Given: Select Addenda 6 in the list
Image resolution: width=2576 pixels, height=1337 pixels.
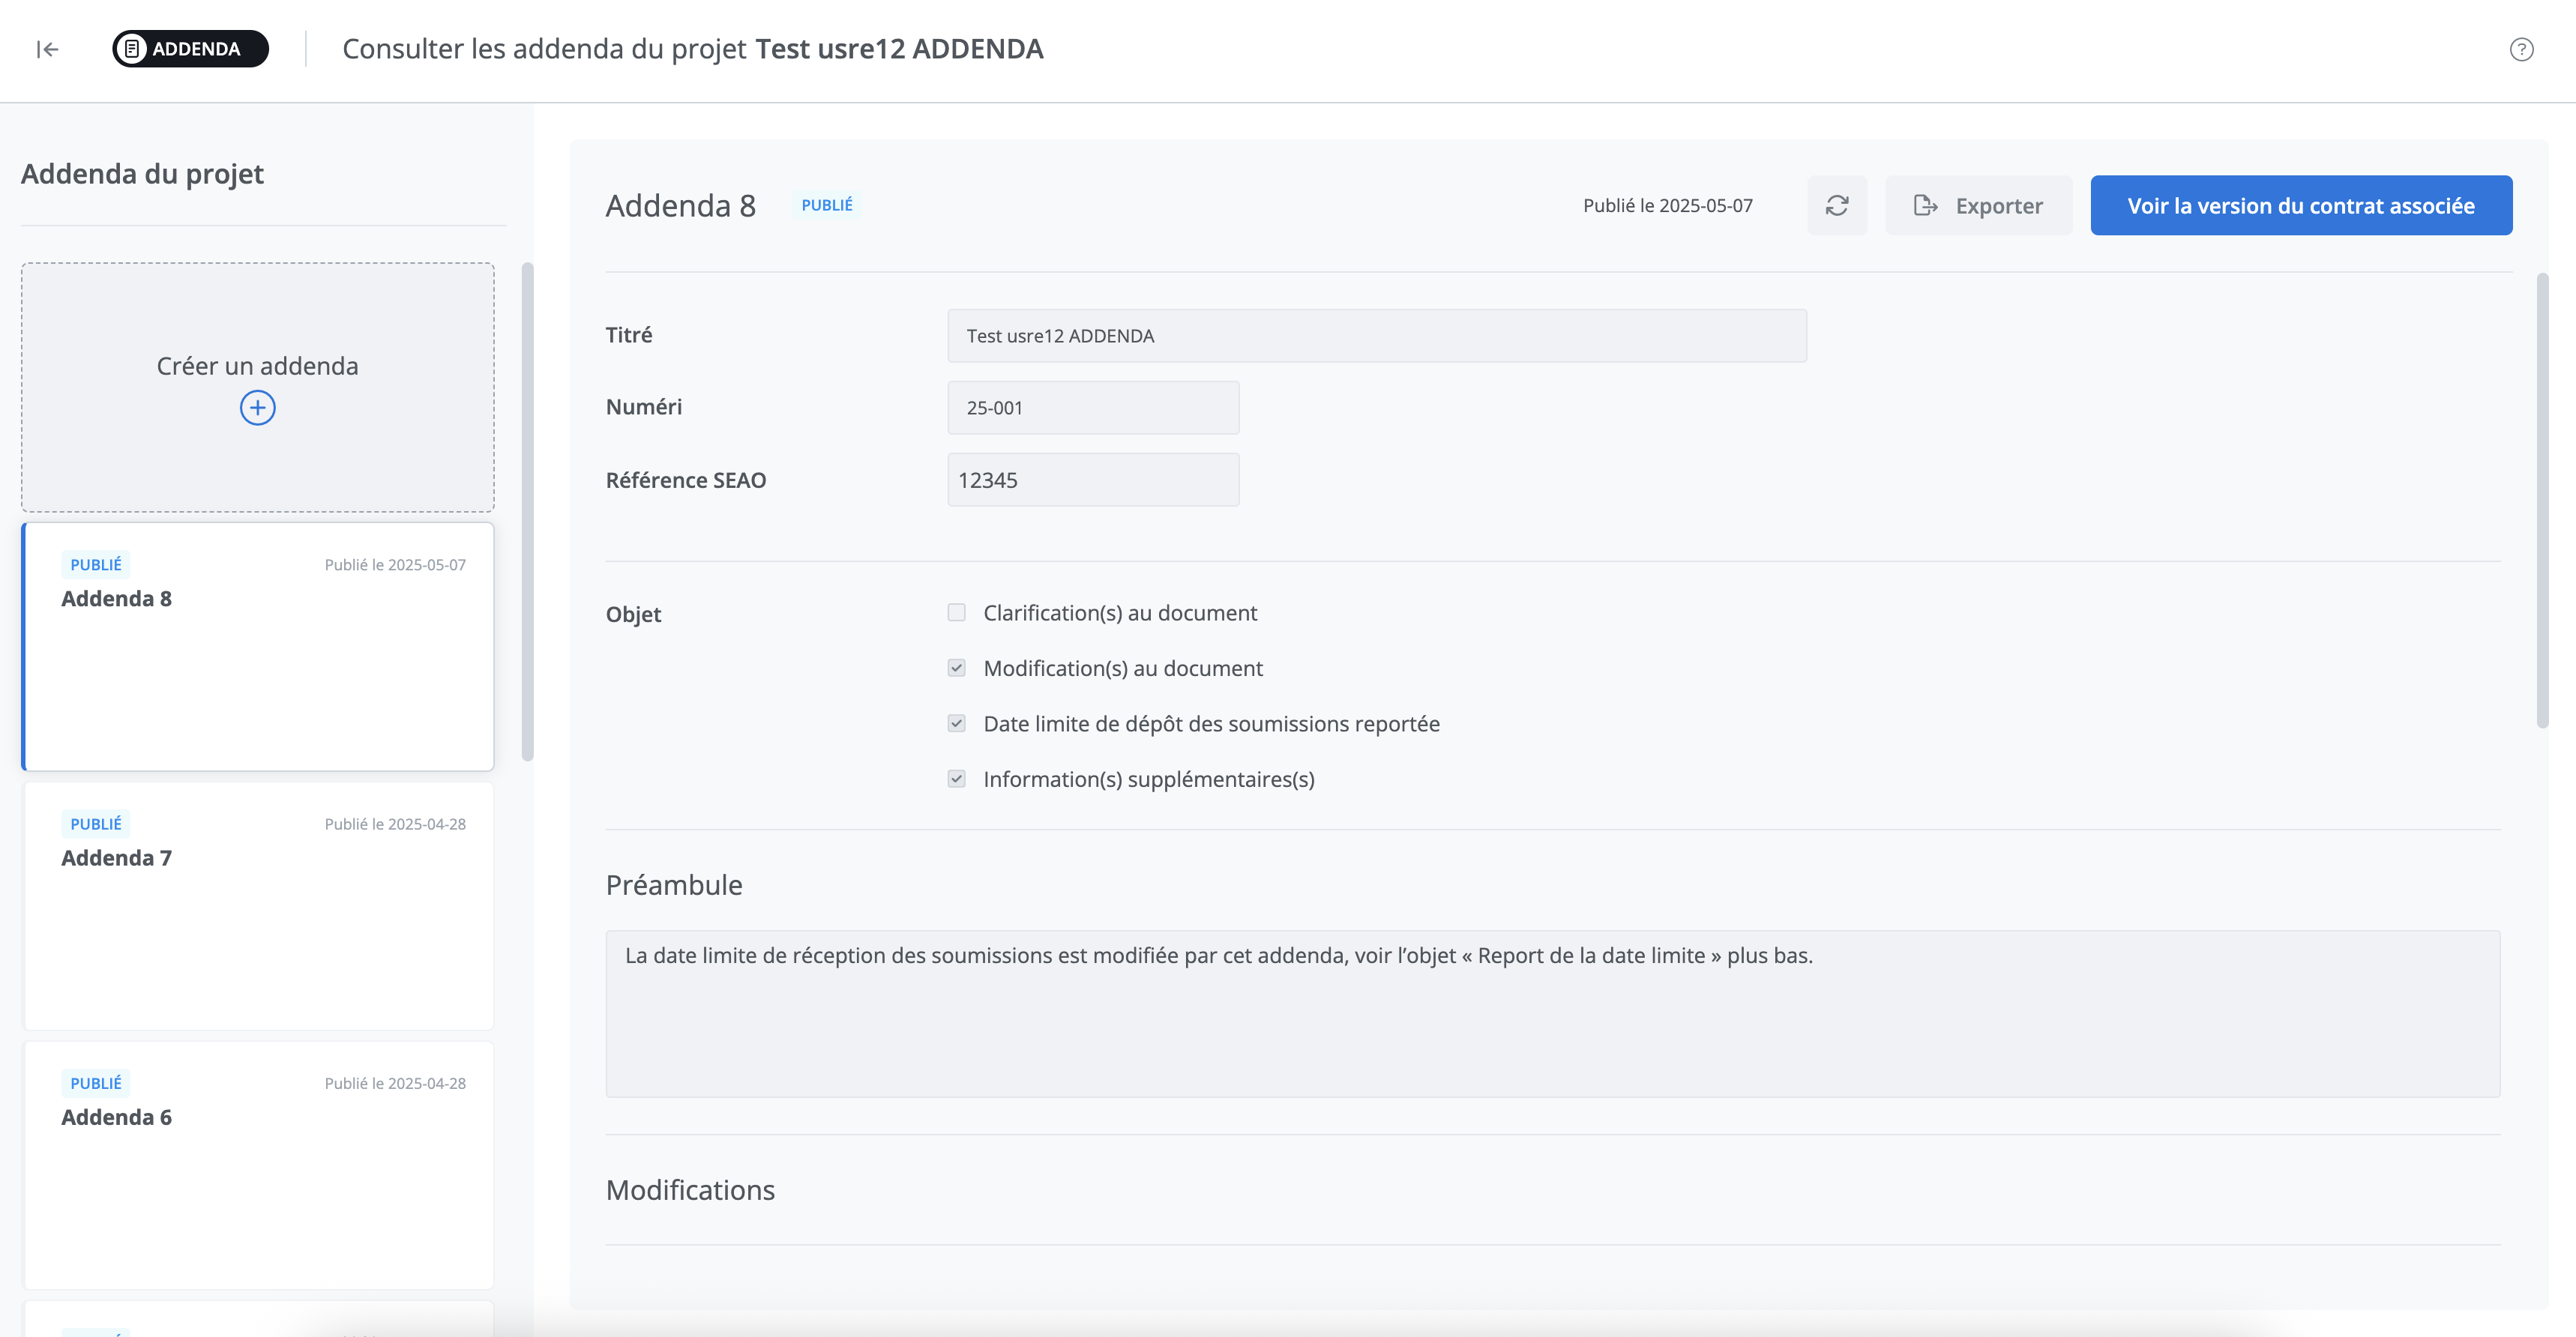Looking at the screenshot, I should [258, 1164].
